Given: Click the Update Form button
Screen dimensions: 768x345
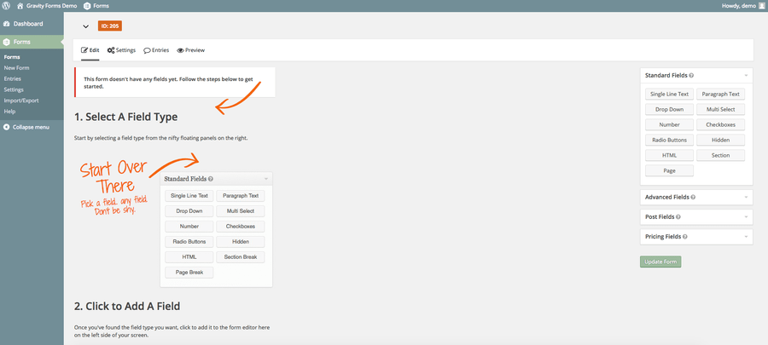Looking at the screenshot, I should click(x=660, y=262).
